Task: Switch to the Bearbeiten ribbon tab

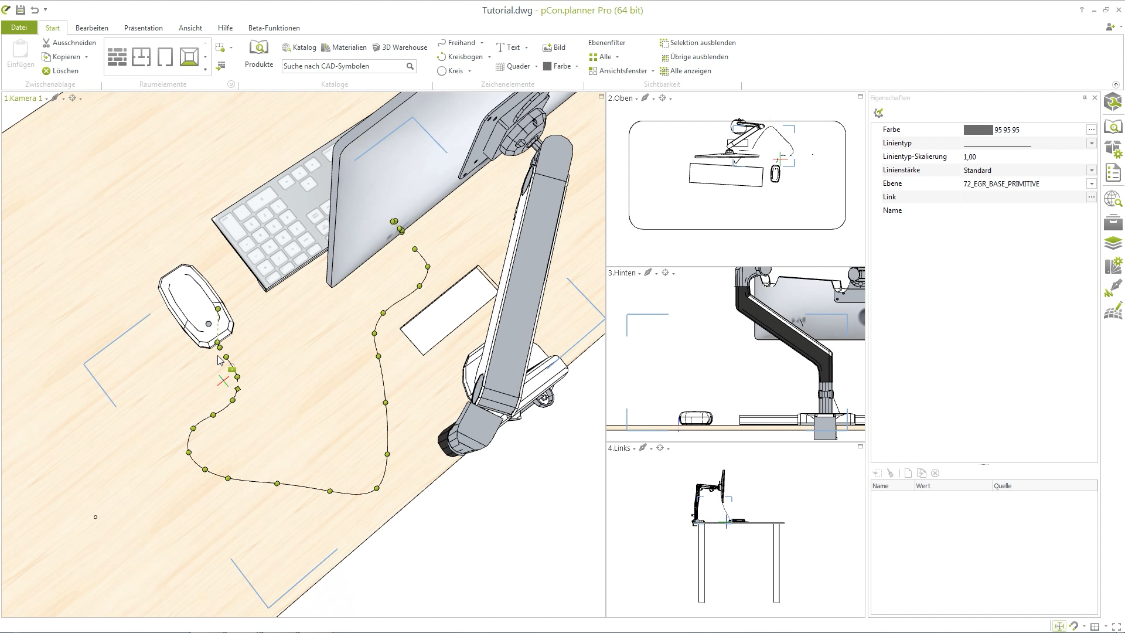Action: (x=91, y=28)
